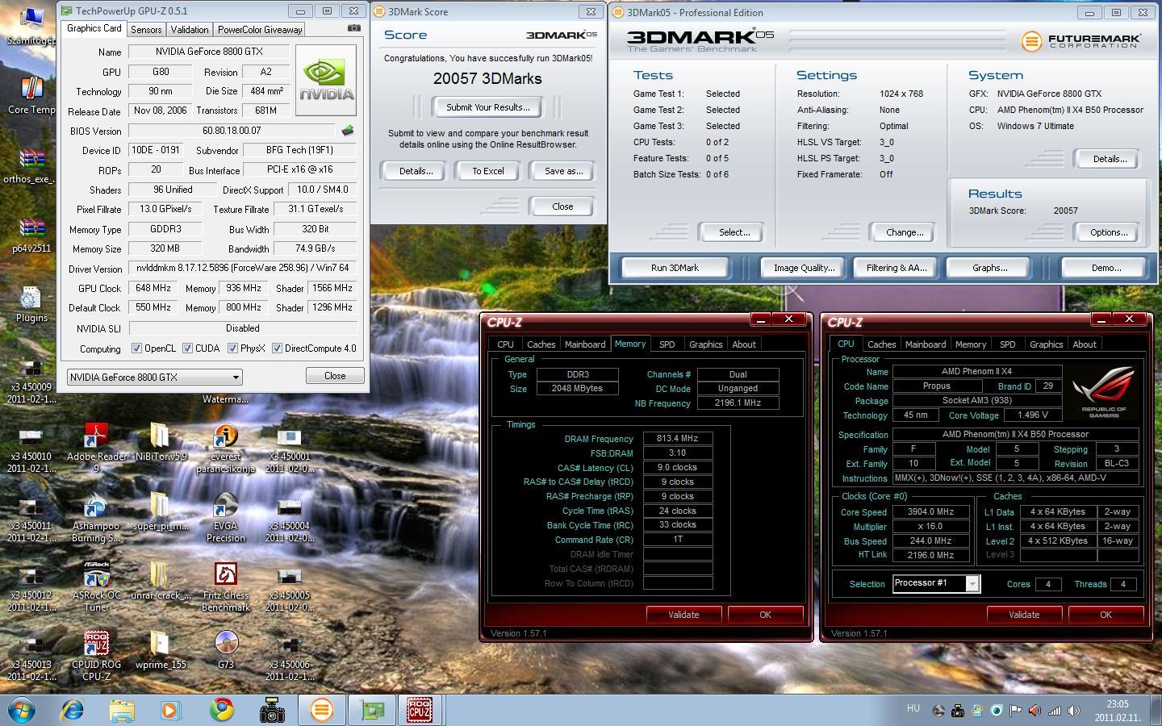
Task: Open the PowerColor Giveaway tab
Action: [x=260, y=29]
